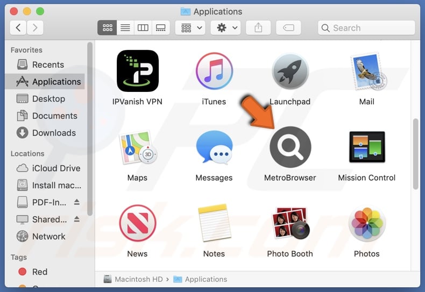Click the sidebar vertical scrollbar
Viewport: 425px width, 292px height.
(90, 129)
